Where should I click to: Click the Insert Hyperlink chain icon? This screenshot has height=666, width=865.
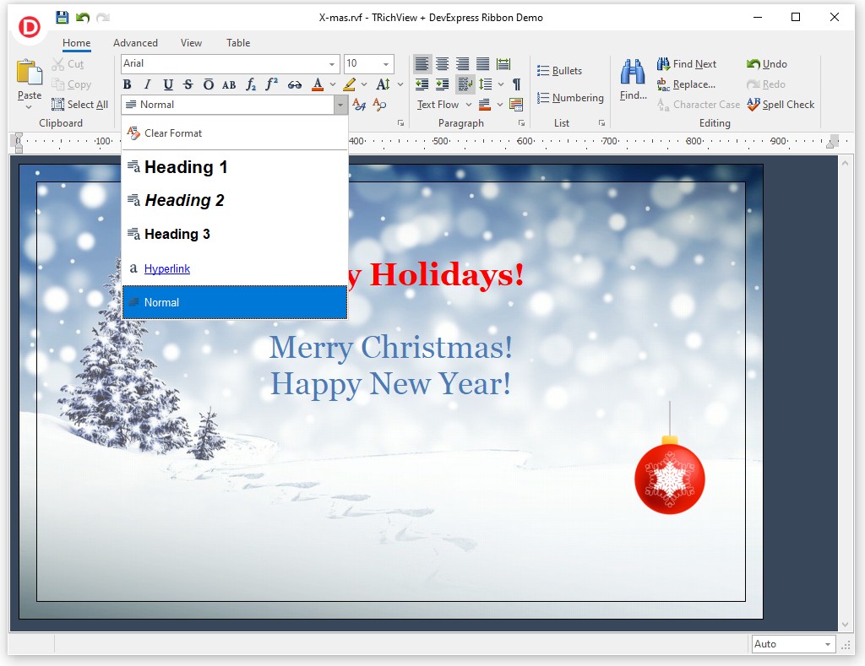tap(295, 84)
